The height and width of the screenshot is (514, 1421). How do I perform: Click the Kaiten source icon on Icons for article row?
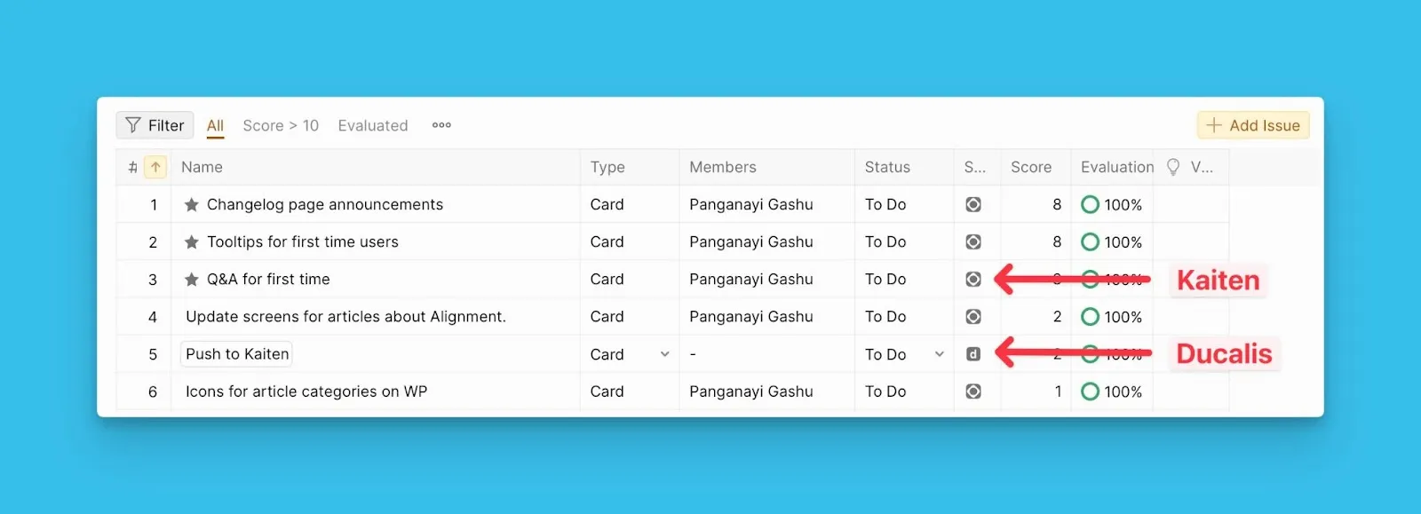point(973,391)
